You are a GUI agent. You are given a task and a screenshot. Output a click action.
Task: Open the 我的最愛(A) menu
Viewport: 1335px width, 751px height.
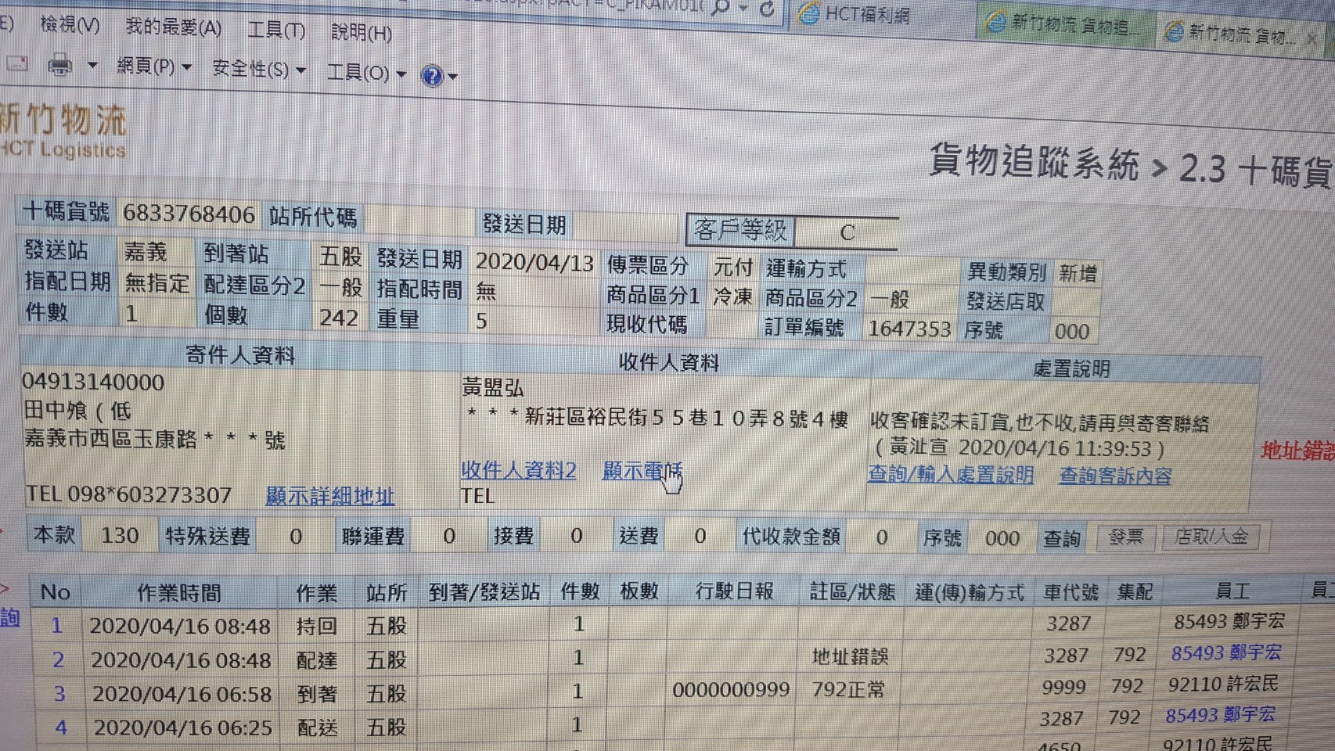point(174,28)
